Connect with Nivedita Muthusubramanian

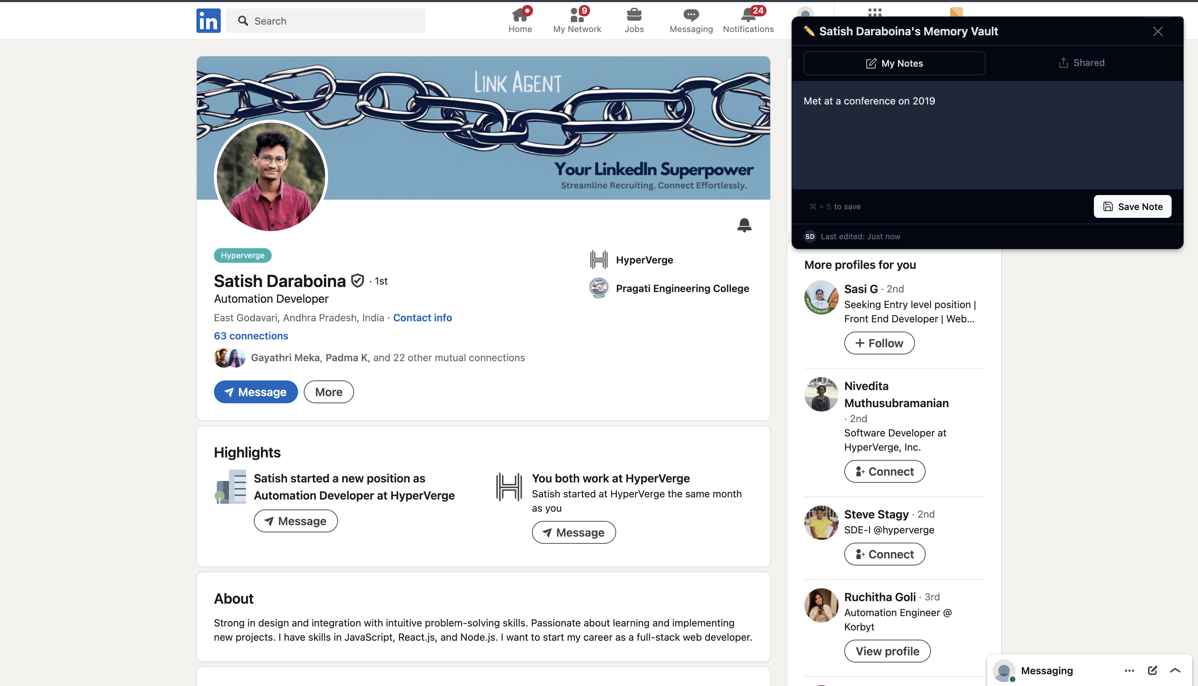(x=884, y=471)
